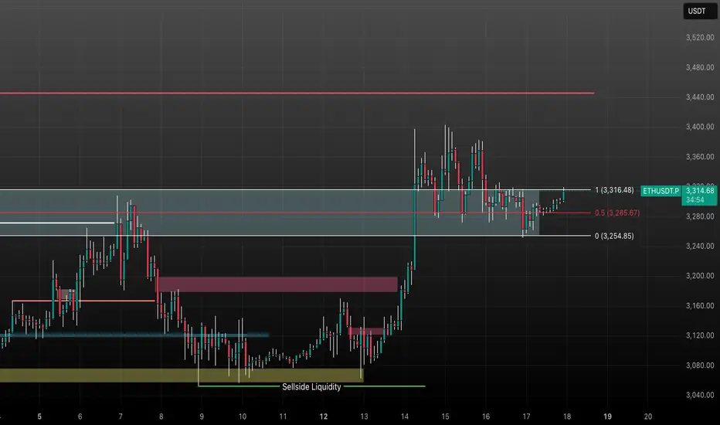
Task: Select the yellow demand zone rectangle
Action: (x=182, y=376)
